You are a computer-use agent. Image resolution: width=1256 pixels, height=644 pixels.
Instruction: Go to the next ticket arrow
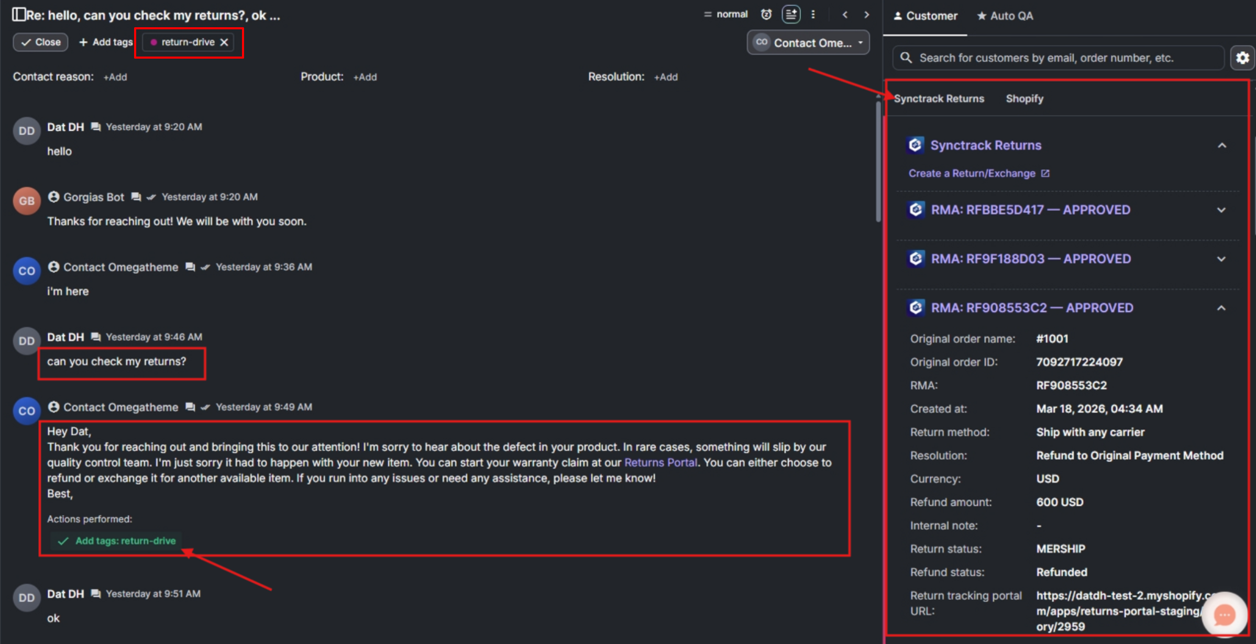867,15
